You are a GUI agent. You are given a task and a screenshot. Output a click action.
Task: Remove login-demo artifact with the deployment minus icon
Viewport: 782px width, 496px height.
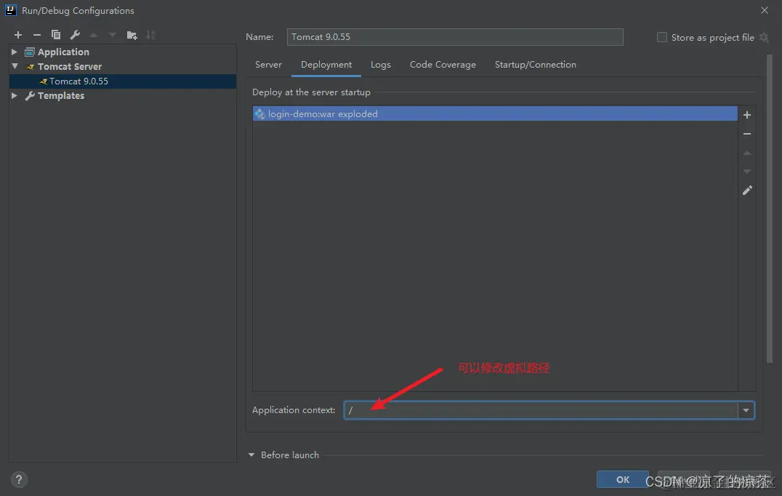tap(747, 134)
